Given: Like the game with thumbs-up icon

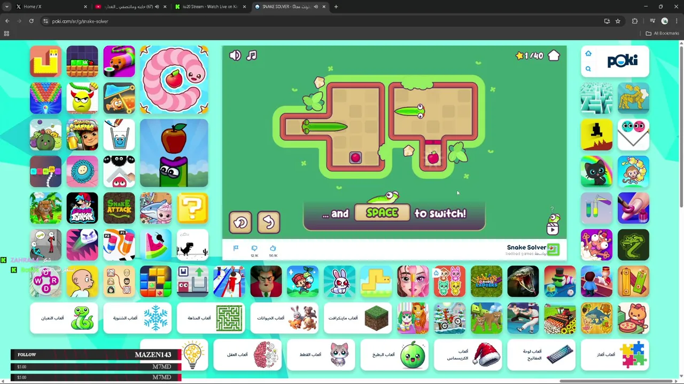Looking at the screenshot, I should (x=273, y=248).
